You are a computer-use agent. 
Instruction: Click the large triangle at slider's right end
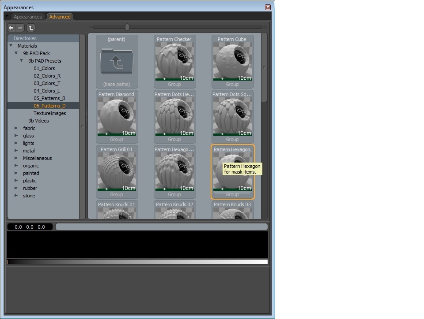(x=265, y=27)
